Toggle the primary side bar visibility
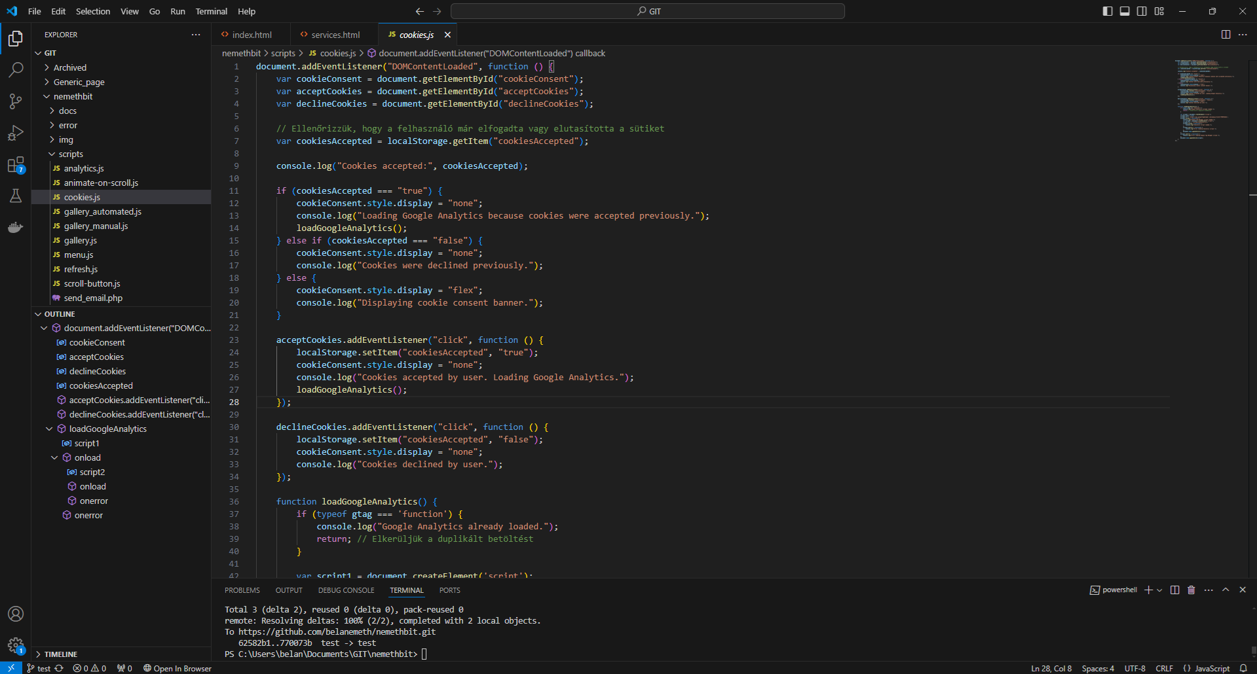Viewport: 1257px width, 674px height. pos(1108,11)
